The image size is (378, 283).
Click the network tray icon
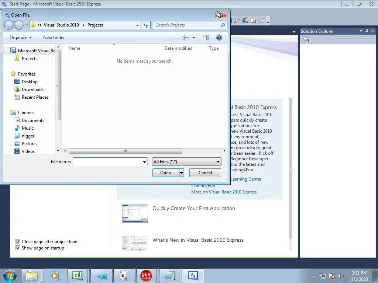(323, 276)
